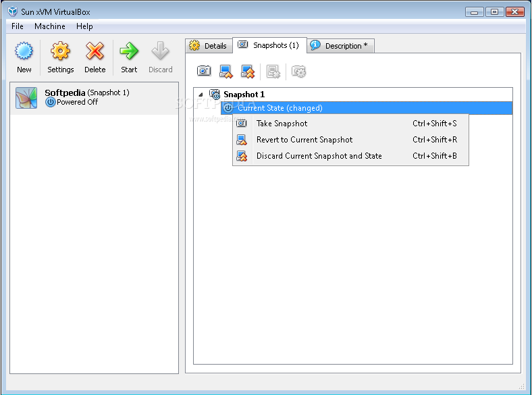Image resolution: width=532 pixels, height=395 pixels.
Task: Click the Softpedia VM butterfly thumbnail
Action: (26, 98)
